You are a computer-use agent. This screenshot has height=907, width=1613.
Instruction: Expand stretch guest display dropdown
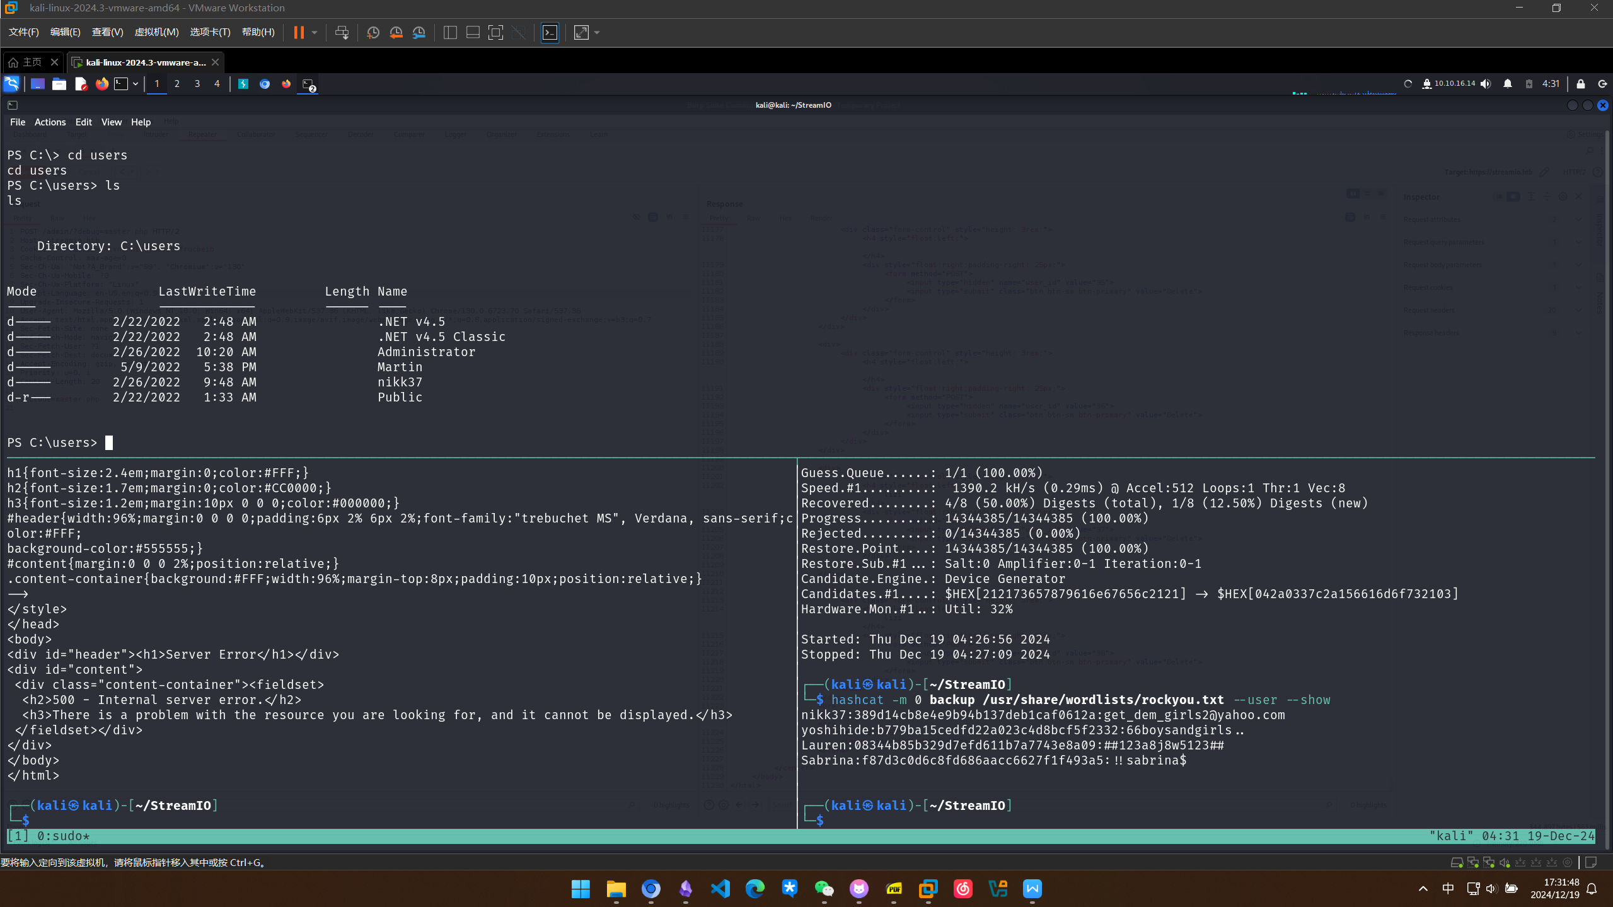(597, 33)
